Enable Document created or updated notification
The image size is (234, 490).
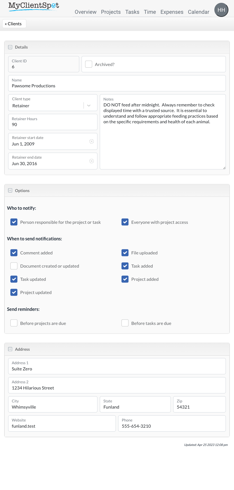(14, 266)
